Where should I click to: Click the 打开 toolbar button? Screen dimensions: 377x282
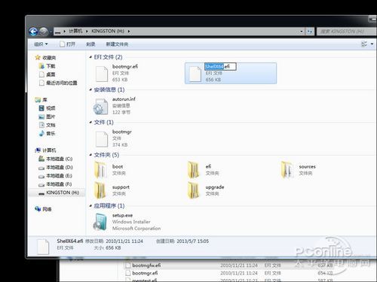67,44
